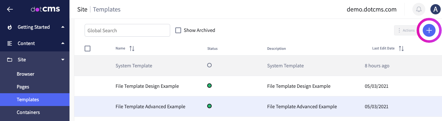Enable the Show Archived checkbox
Screen dimensions: 442x121
[178, 30]
